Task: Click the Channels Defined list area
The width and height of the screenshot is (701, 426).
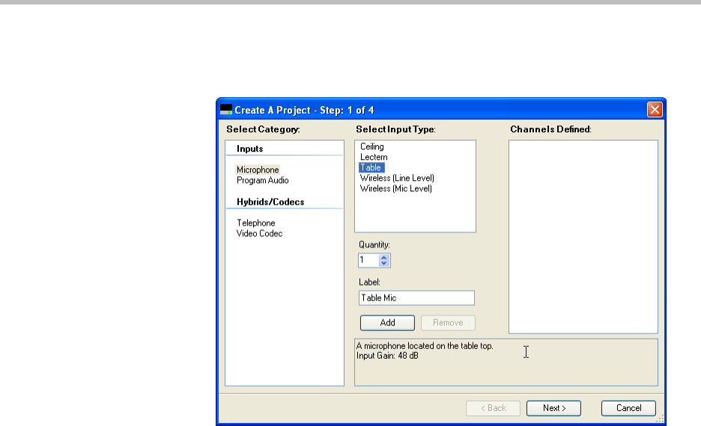Action: [583, 236]
